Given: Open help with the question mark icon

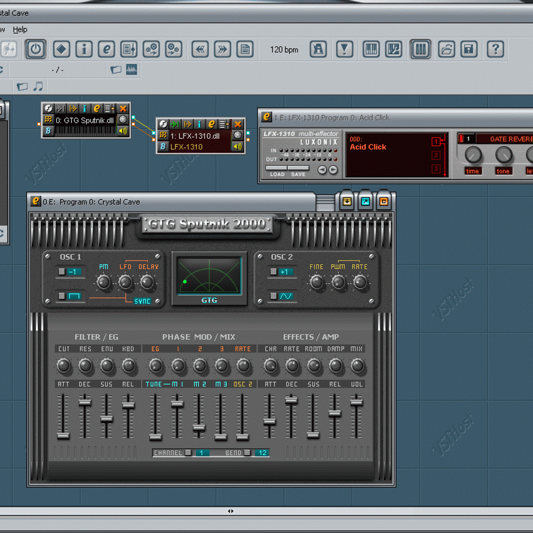Looking at the screenshot, I should [495, 50].
